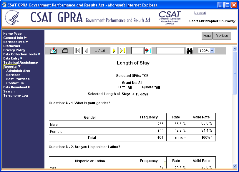
Task: Click the Logout link
Action: click(200, 13)
